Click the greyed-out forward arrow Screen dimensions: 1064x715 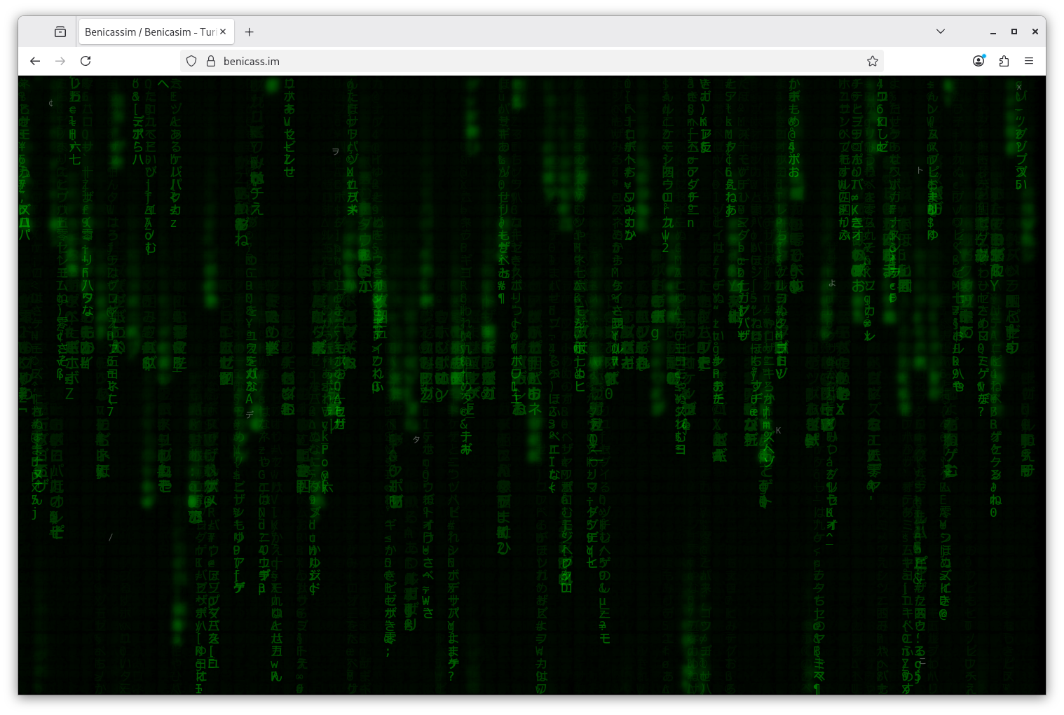pyautogui.click(x=60, y=61)
